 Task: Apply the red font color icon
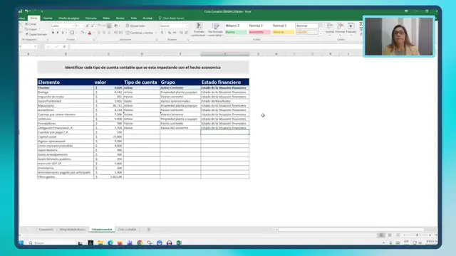coord(90,33)
